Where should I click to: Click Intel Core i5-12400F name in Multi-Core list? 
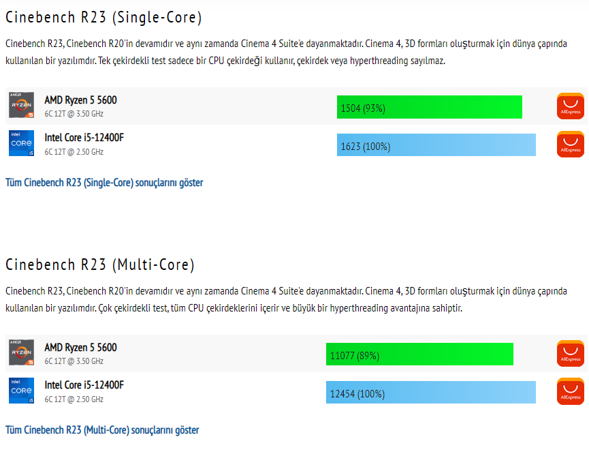pos(84,385)
